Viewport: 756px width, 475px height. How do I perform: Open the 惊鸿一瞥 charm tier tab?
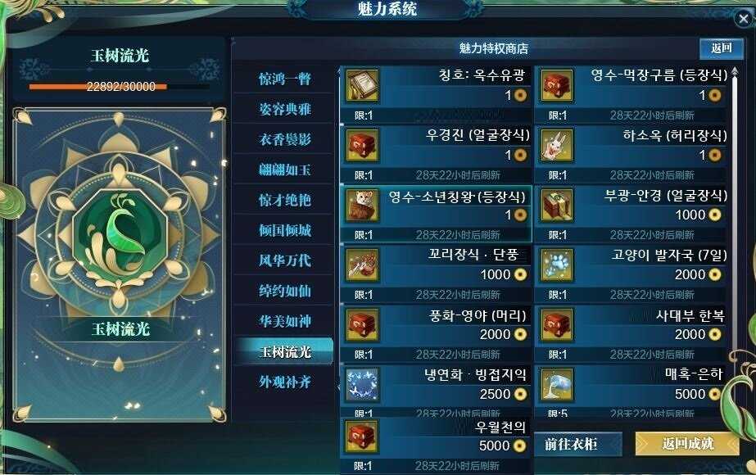[x=284, y=79]
